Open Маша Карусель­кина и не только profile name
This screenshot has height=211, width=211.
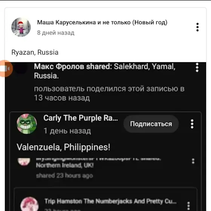click(102, 22)
